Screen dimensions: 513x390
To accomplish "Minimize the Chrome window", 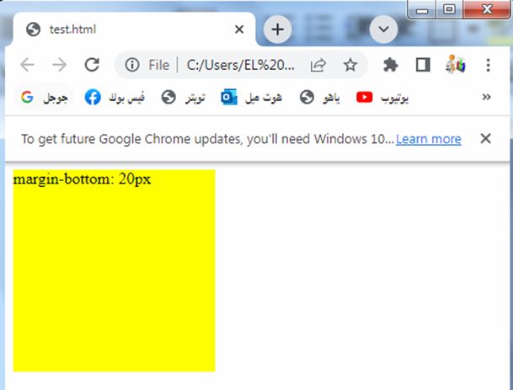I will (422, 10).
